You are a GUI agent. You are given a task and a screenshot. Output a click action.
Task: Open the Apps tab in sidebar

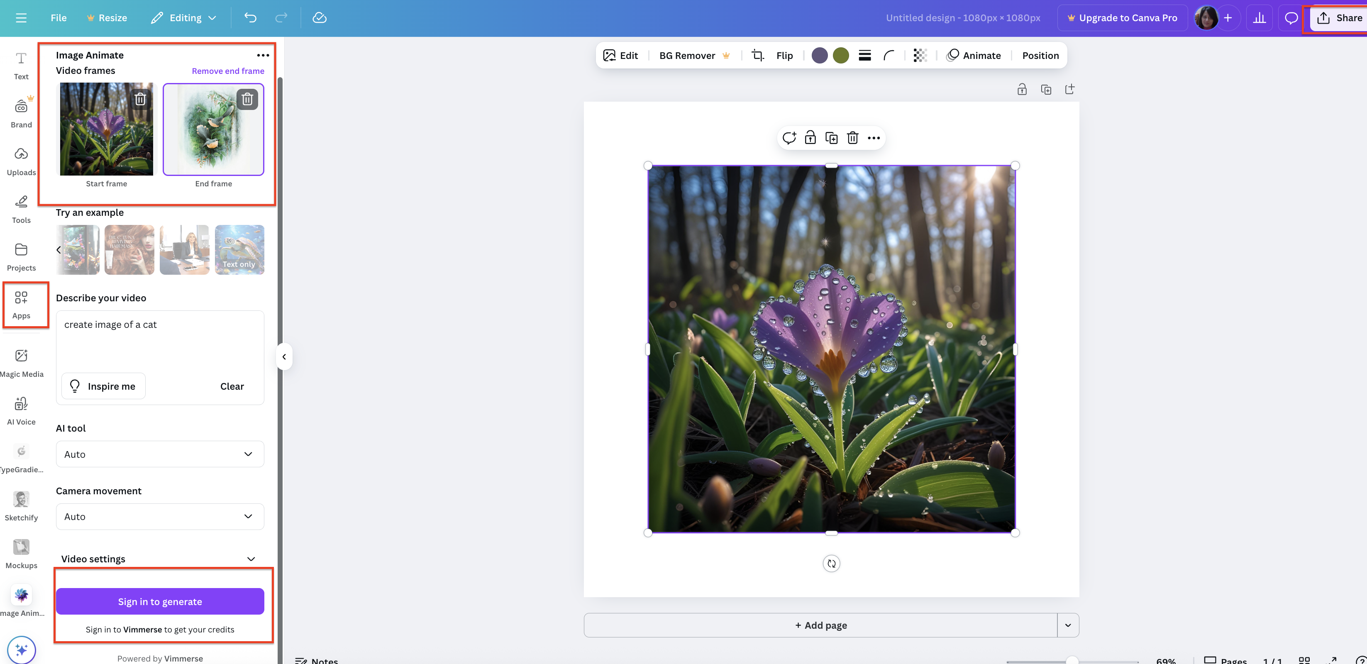coord(21,305)
